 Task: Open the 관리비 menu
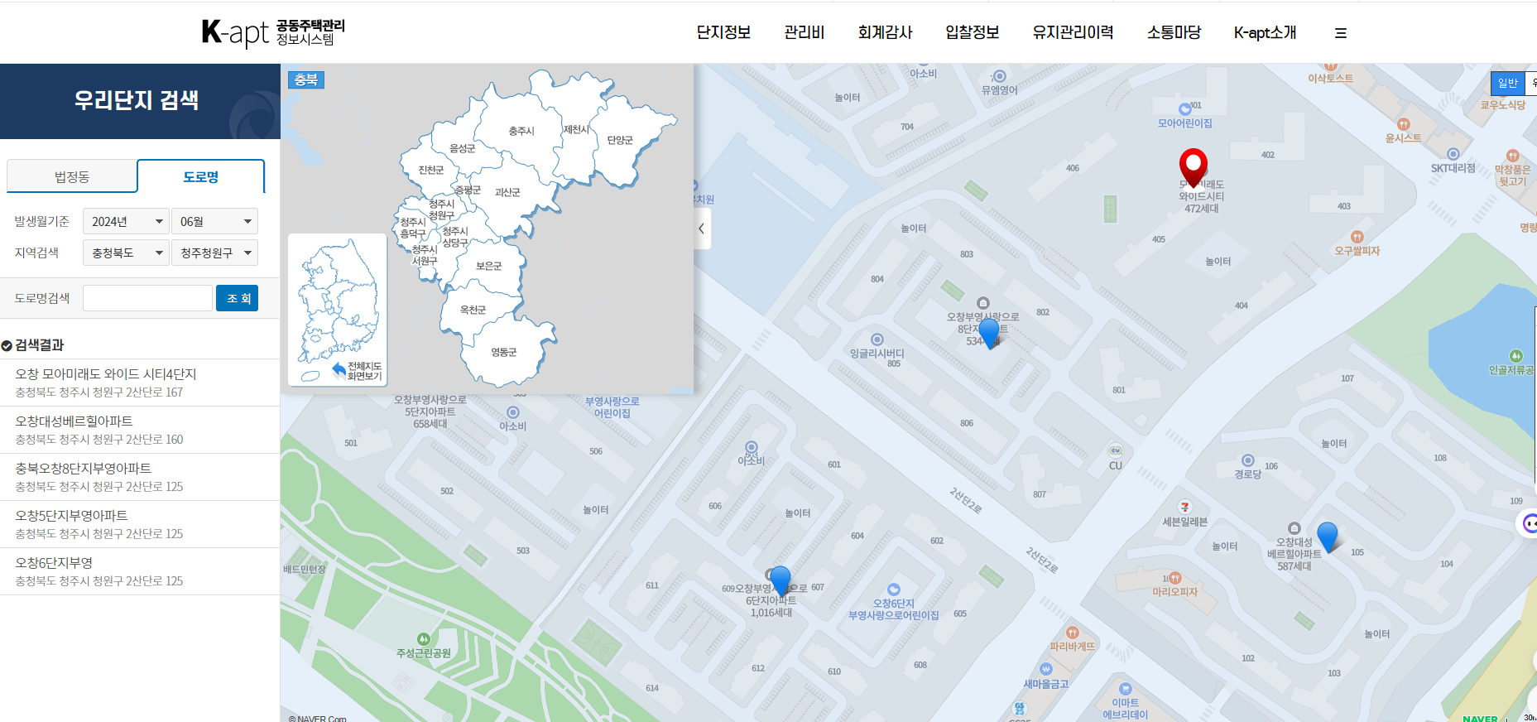click(x=805, y=32)
